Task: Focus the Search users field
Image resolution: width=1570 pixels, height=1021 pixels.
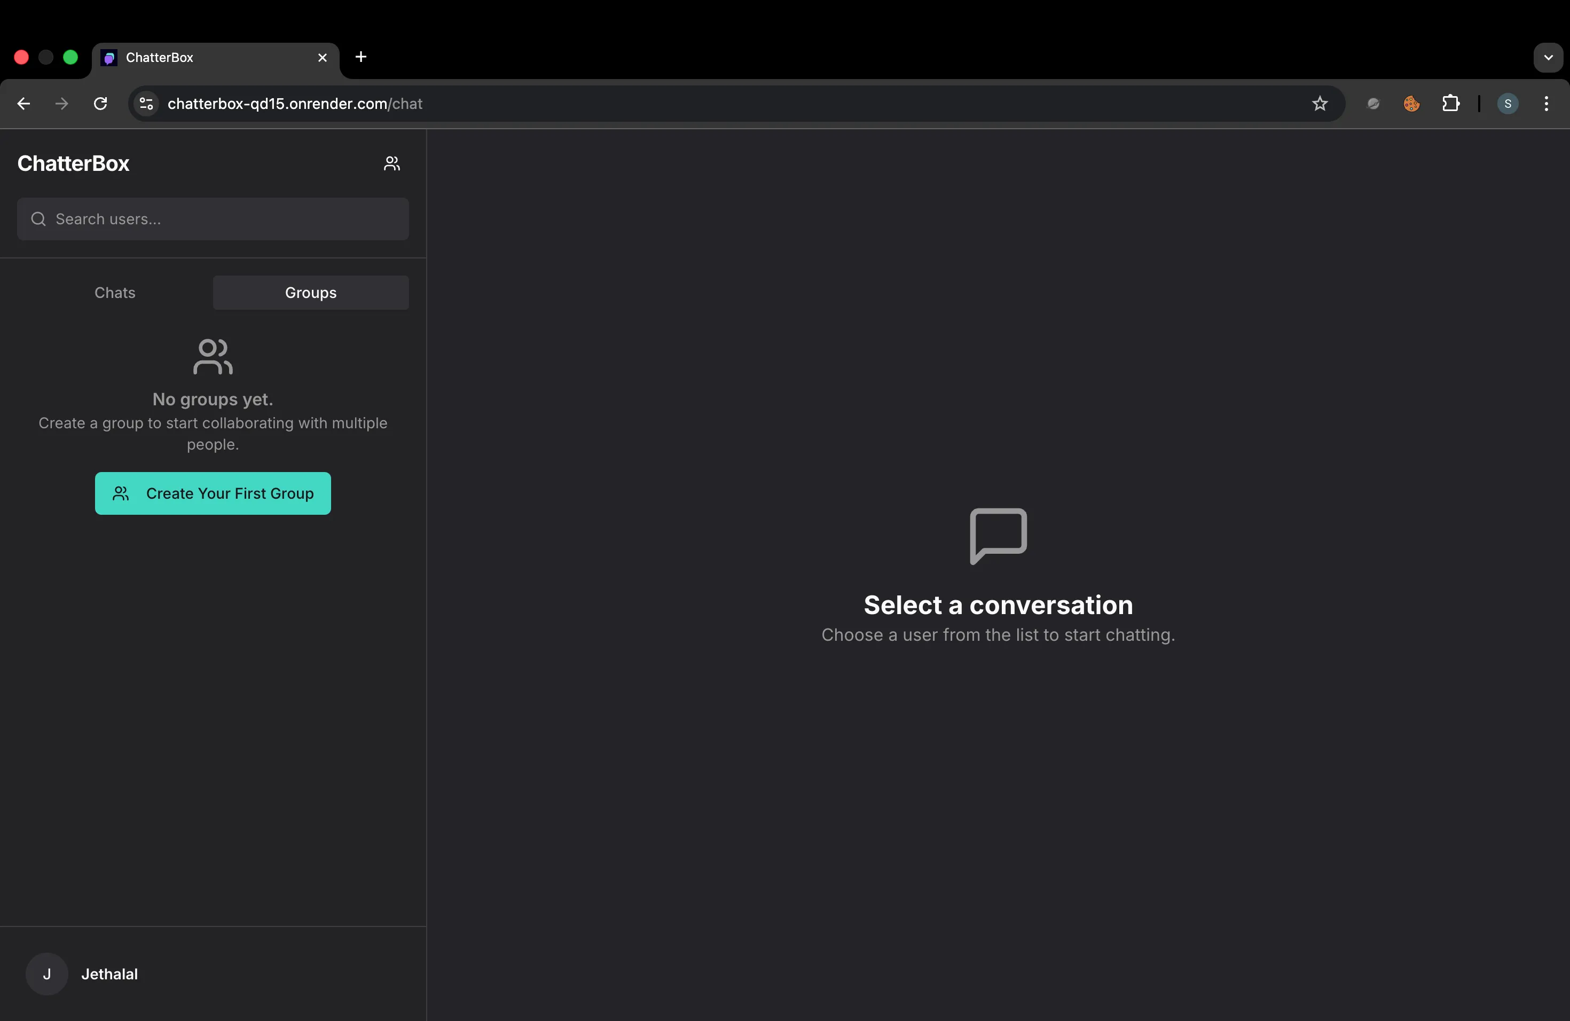Action: click(x=213, y=219)
